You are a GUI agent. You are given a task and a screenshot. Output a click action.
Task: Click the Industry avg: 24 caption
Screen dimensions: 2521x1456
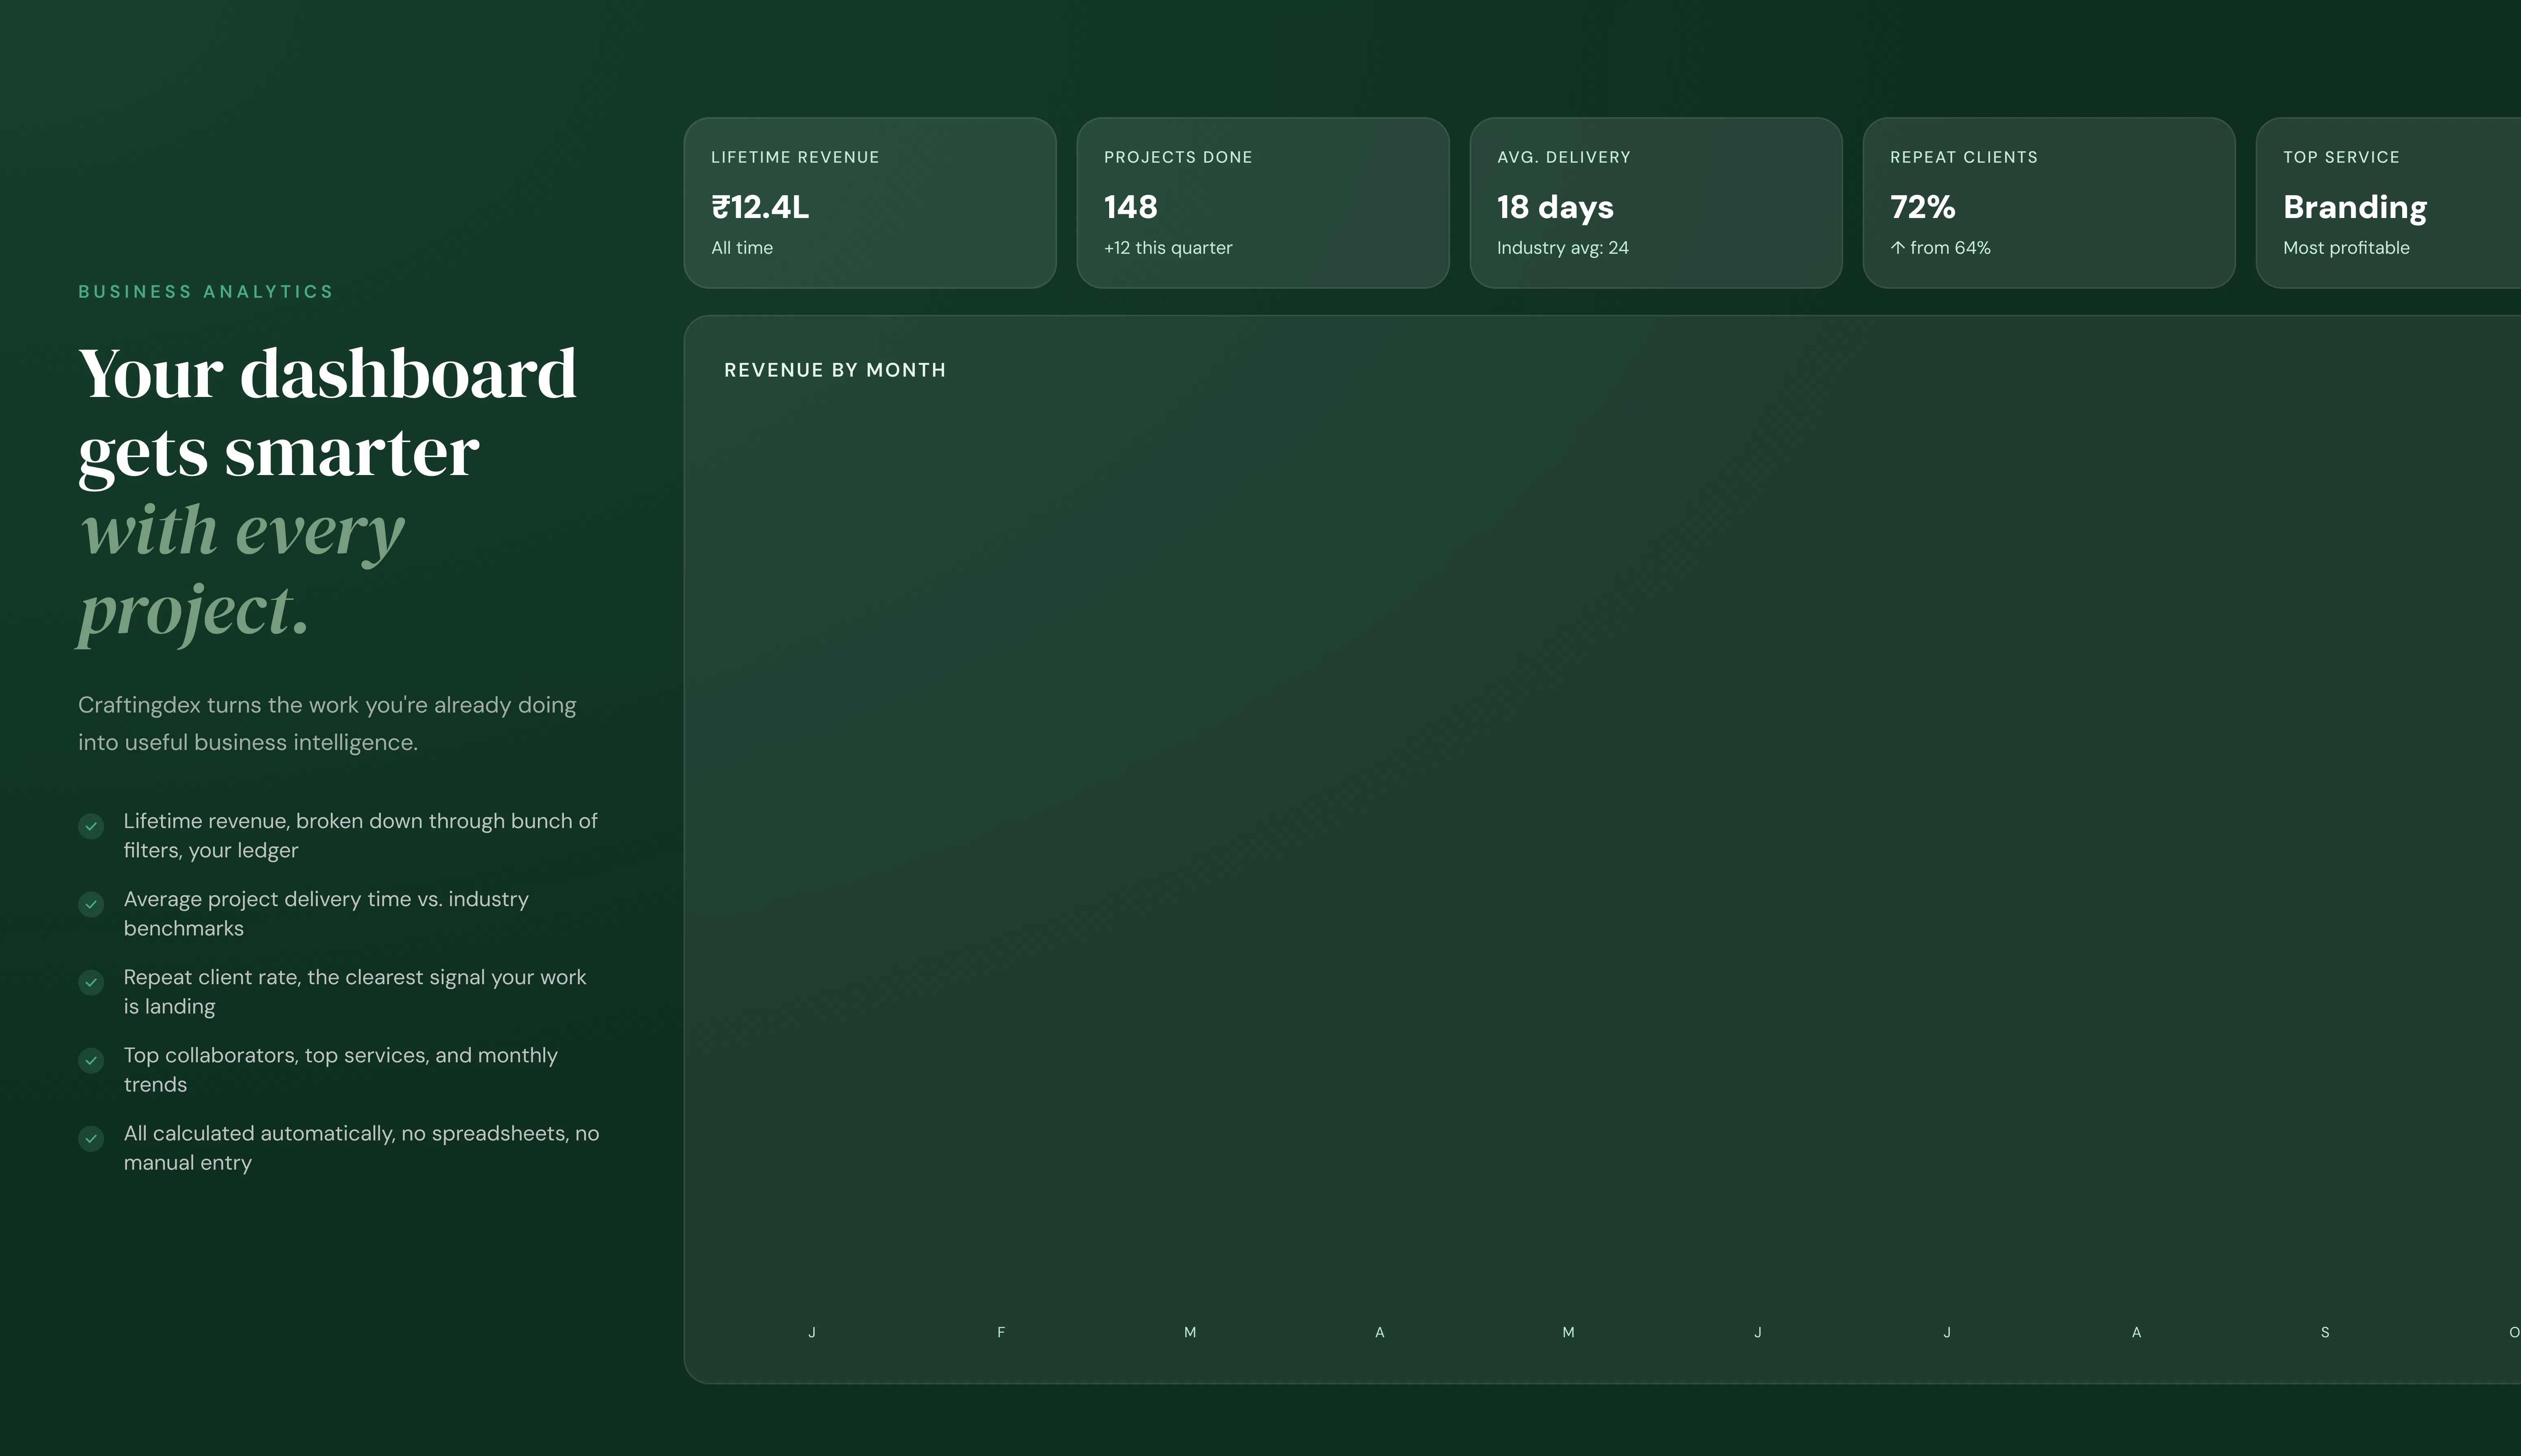pos(1563,248)
